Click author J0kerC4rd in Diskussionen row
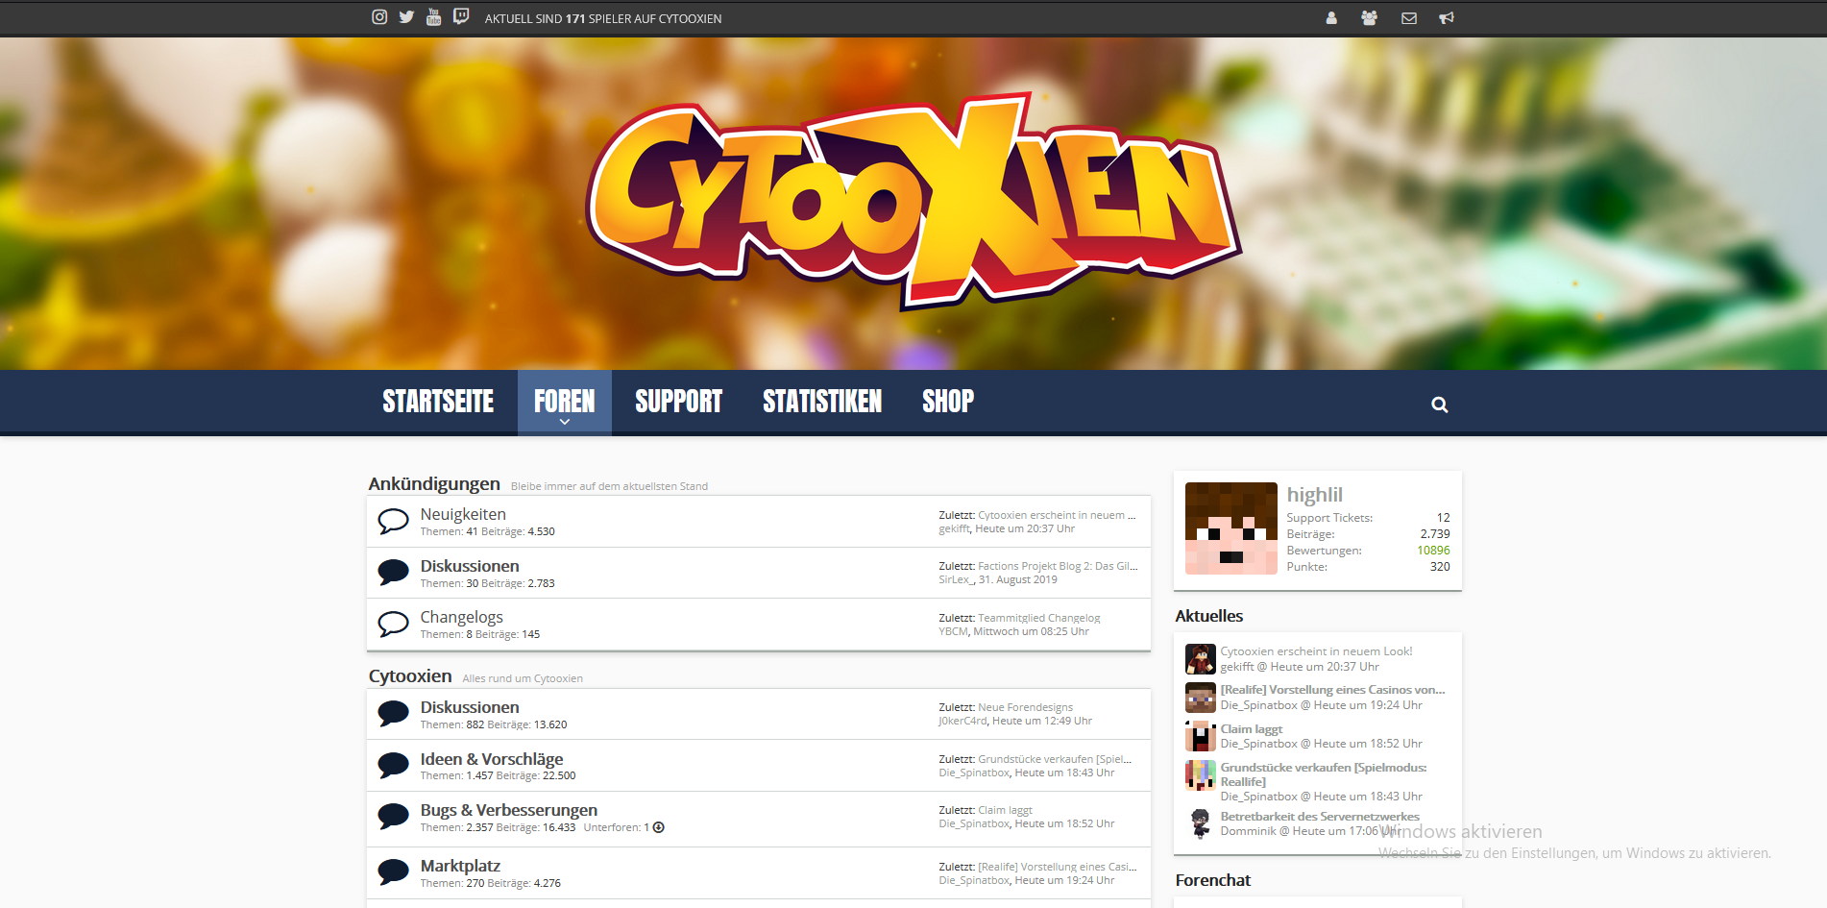The height and width of the screenshot is (908, 1827). (x=962, y=721)
